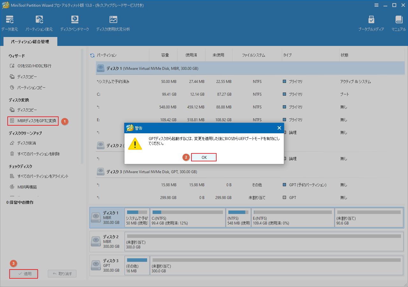Switch to パーティション総合管理 tab
The height and width of the screenshot is (287, 408).
[30, 41]
